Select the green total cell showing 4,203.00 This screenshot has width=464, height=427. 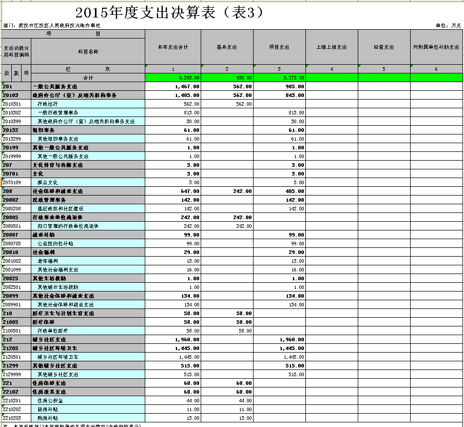(x=173, y=77)
